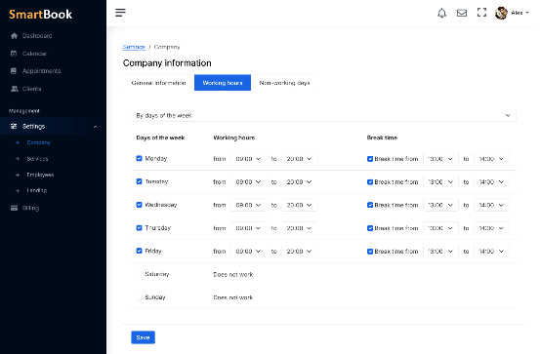The width and height of the screenshot is (540, 354).
Task: Open Thursday working hours start time dropdown
Action: coord(248,228)
